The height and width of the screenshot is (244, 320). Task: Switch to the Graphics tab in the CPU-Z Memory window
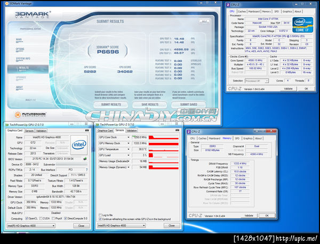(247, 139)
